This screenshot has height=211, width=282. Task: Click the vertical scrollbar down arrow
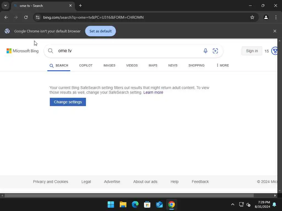(x=280, y=191)
